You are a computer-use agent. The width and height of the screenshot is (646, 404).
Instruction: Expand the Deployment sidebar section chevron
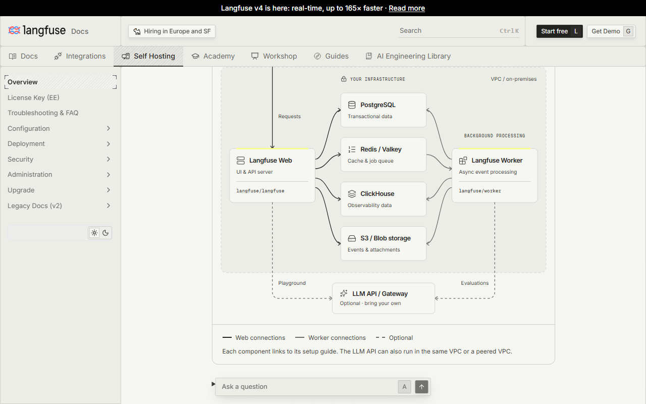[x=109, y=144]
